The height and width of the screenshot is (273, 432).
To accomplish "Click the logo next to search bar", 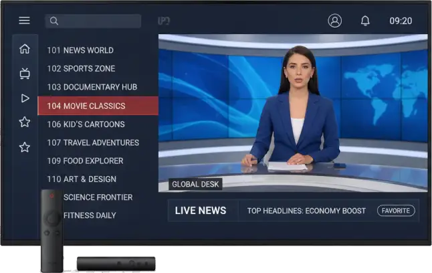I will tap(164, 21).
